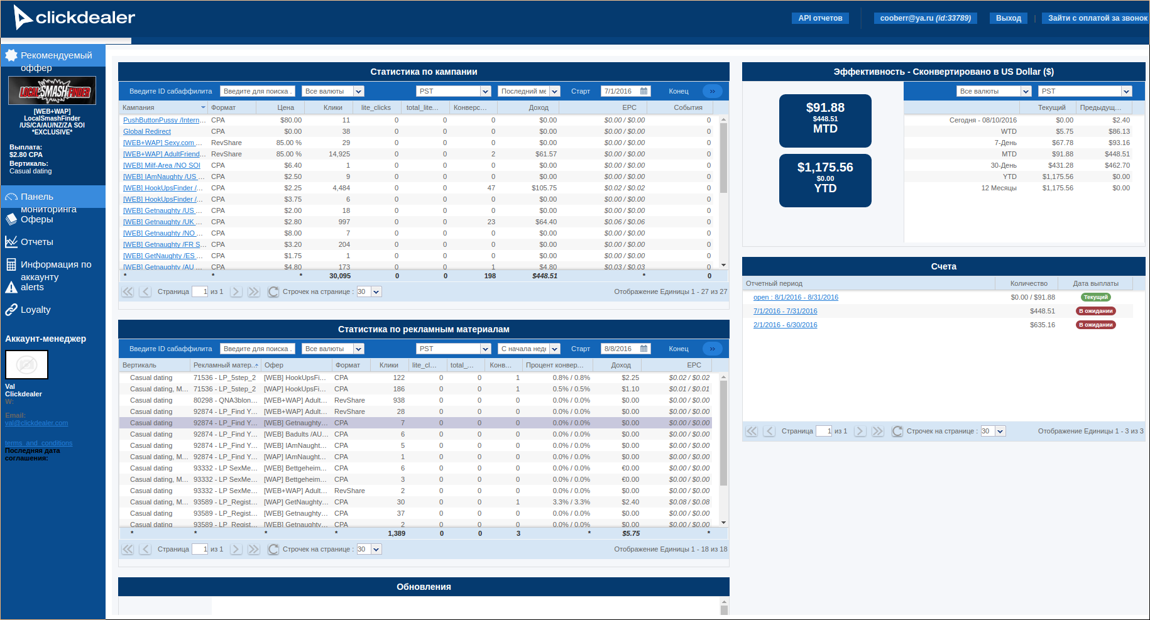Open Эффективность Все валюты currency dropdown
Image resolution: width=1150 pixels, height=620 pixels.
click(994, 91)
